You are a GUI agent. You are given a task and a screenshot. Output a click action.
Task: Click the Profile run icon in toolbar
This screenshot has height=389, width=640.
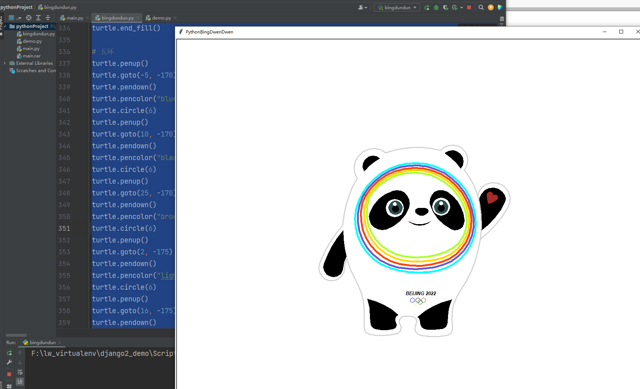455,7
